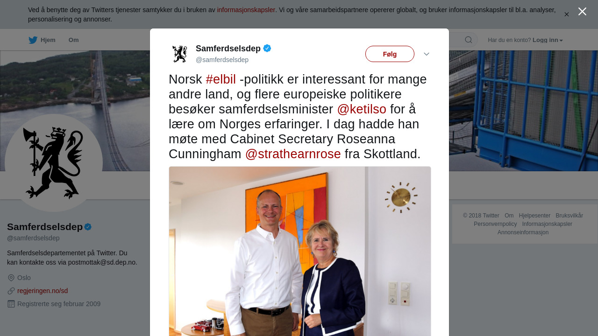Dismiss the cookie notice banner with its small X
Viewport: 598px width, 336px height.
(x=567, y=14)
